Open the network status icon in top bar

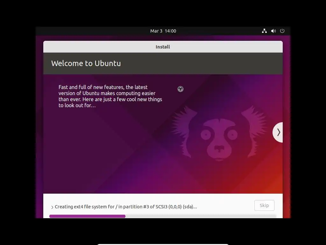point(264,31)
